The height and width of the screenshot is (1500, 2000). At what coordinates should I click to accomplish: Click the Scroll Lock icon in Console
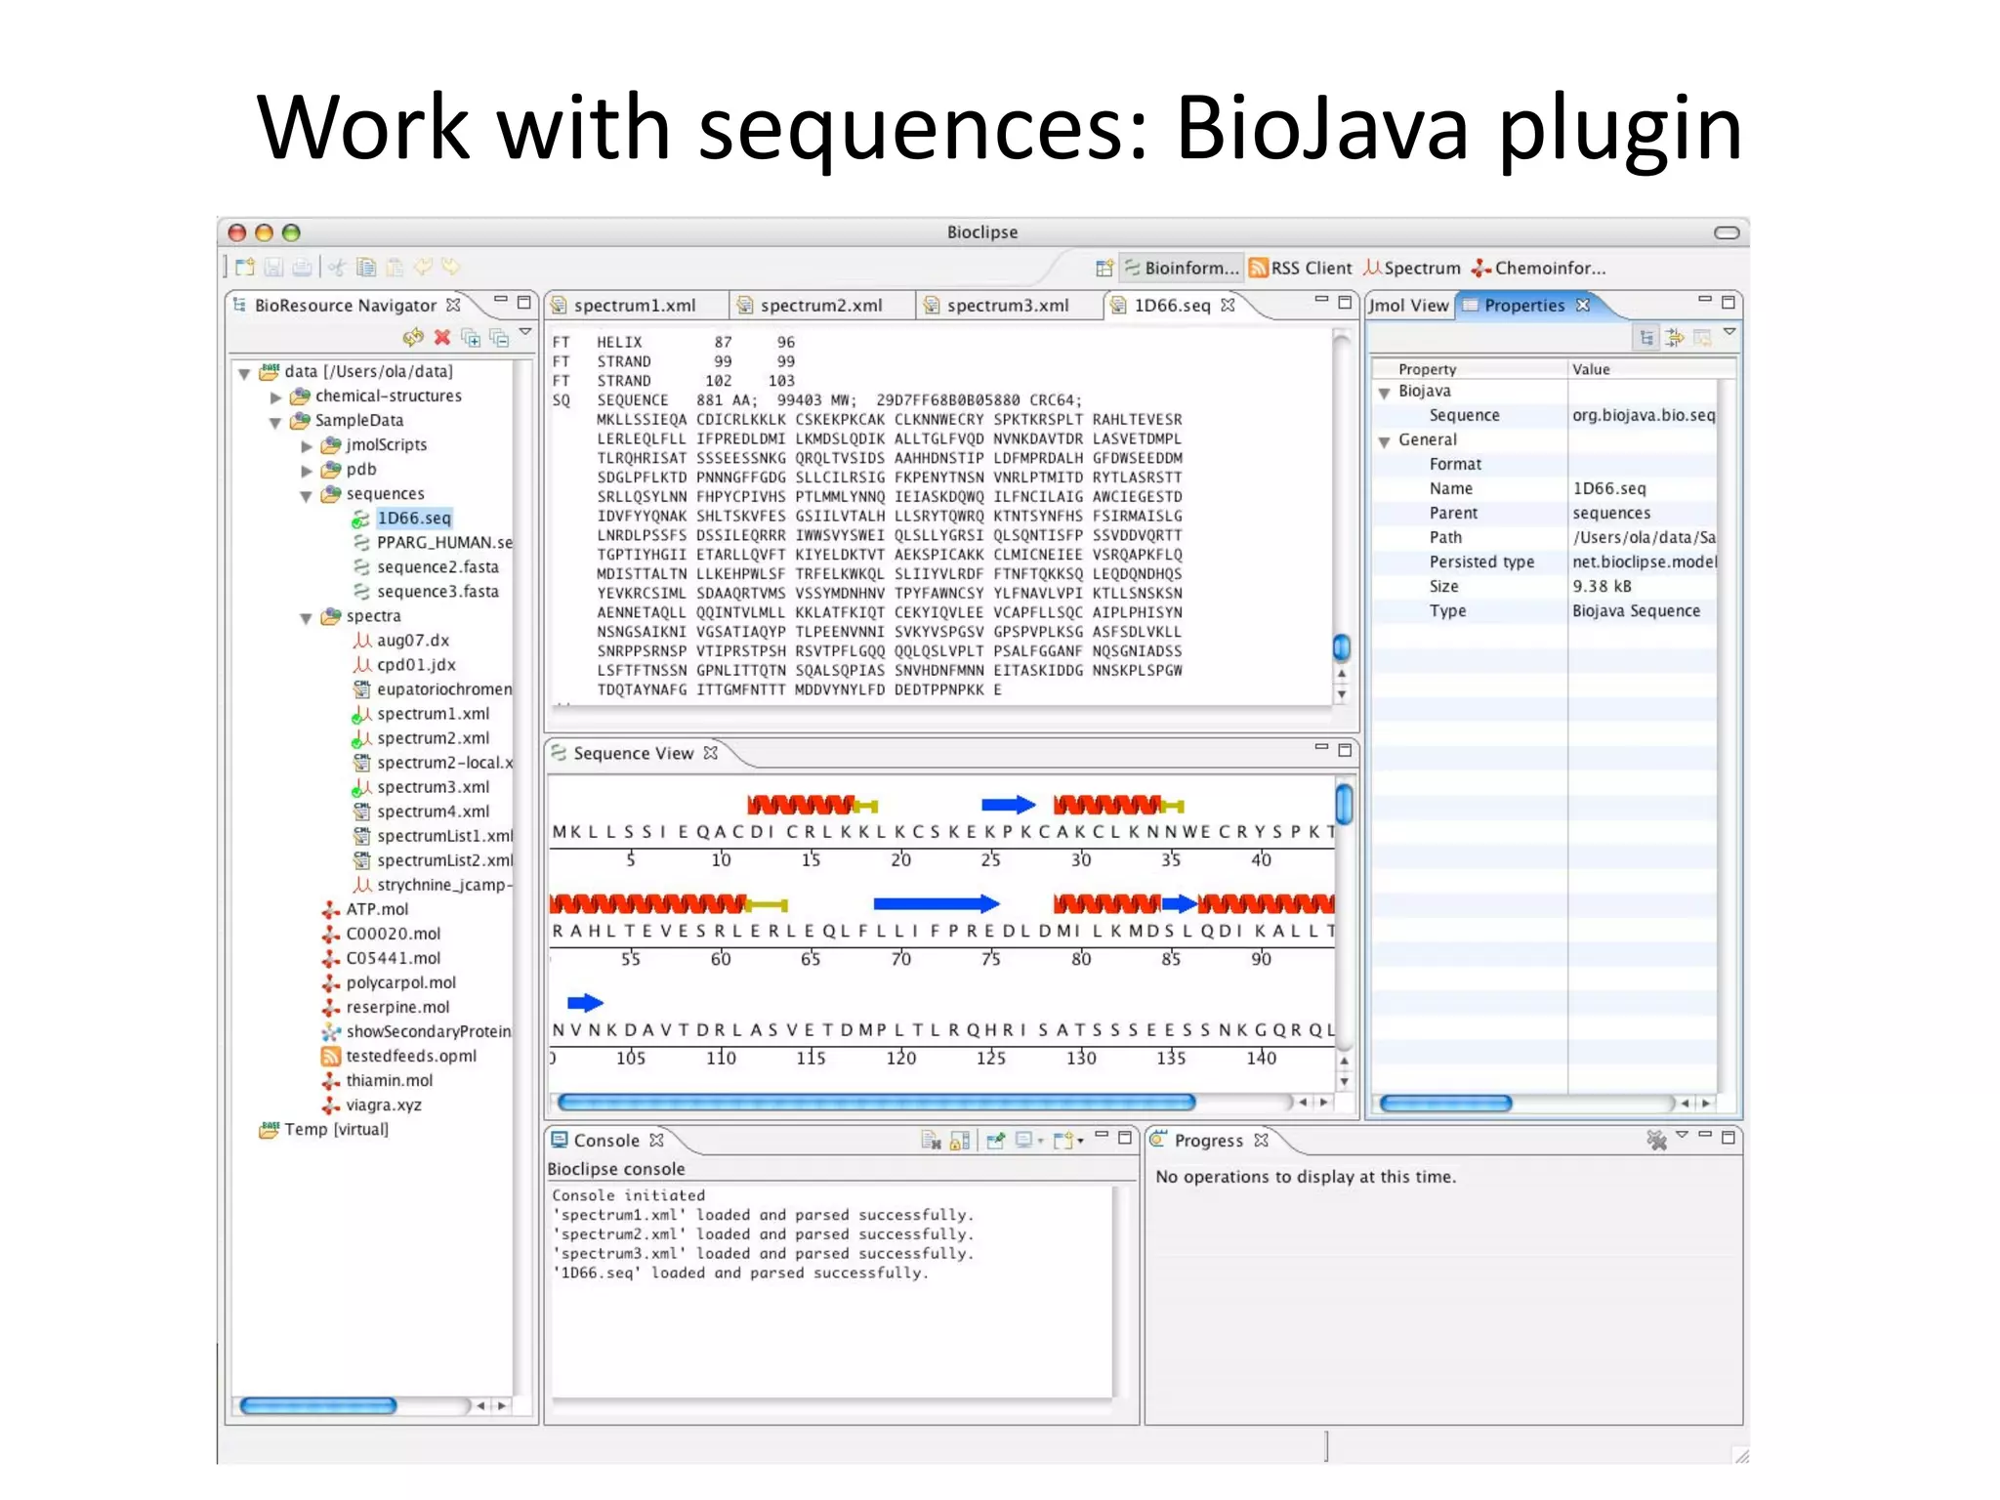click(960, 1140)
